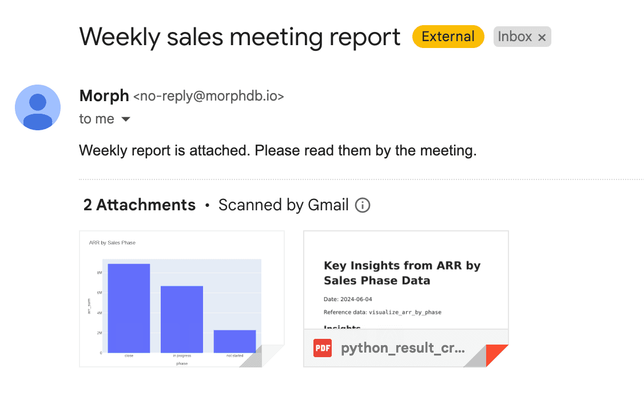Open the ARR by Sales Phase chart attachment
The image size is (644, 408).
(x=181, y=299)
